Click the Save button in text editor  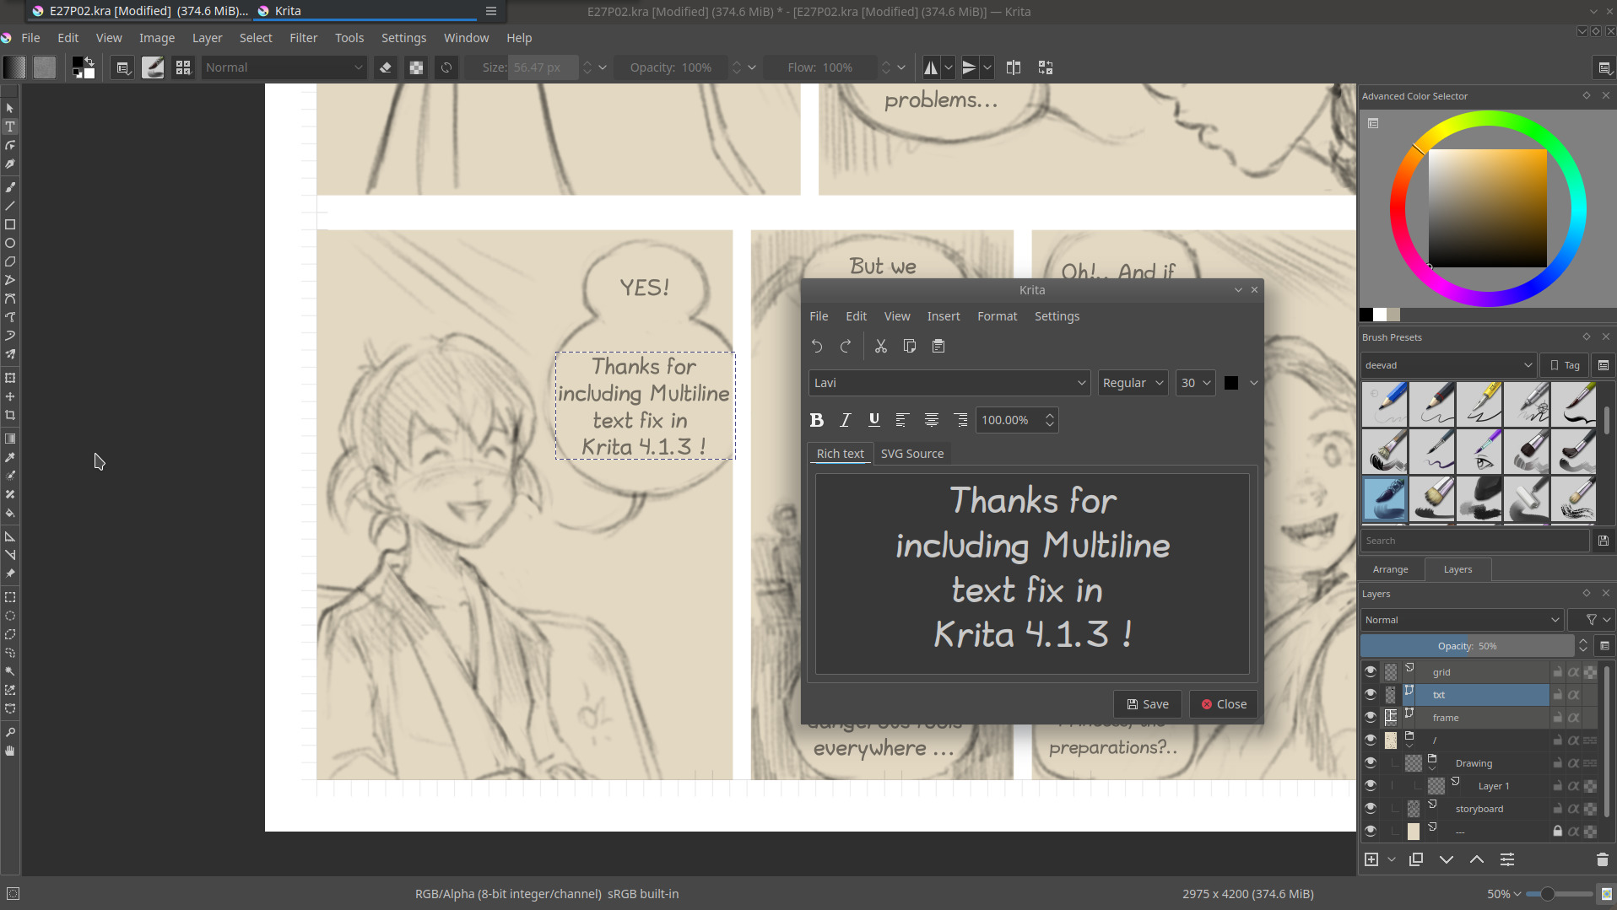(1148, 704)
